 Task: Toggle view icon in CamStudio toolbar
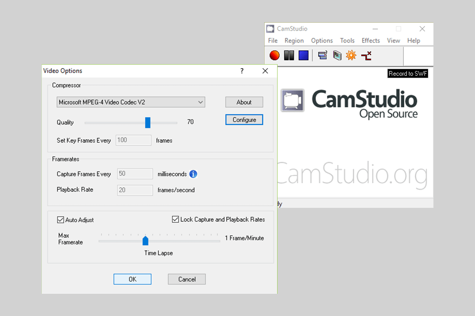point(323,55)
